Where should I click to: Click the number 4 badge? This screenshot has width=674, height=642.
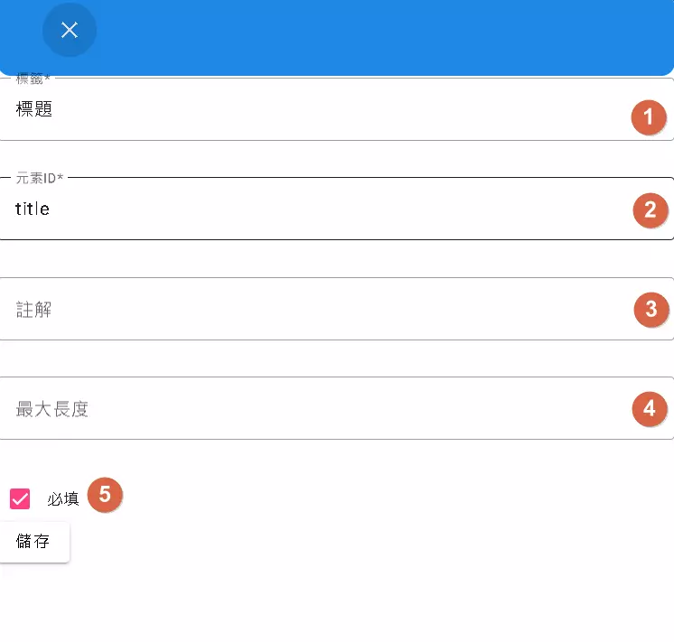649,409
